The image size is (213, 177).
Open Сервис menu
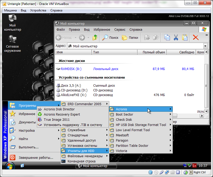[120, 29]
